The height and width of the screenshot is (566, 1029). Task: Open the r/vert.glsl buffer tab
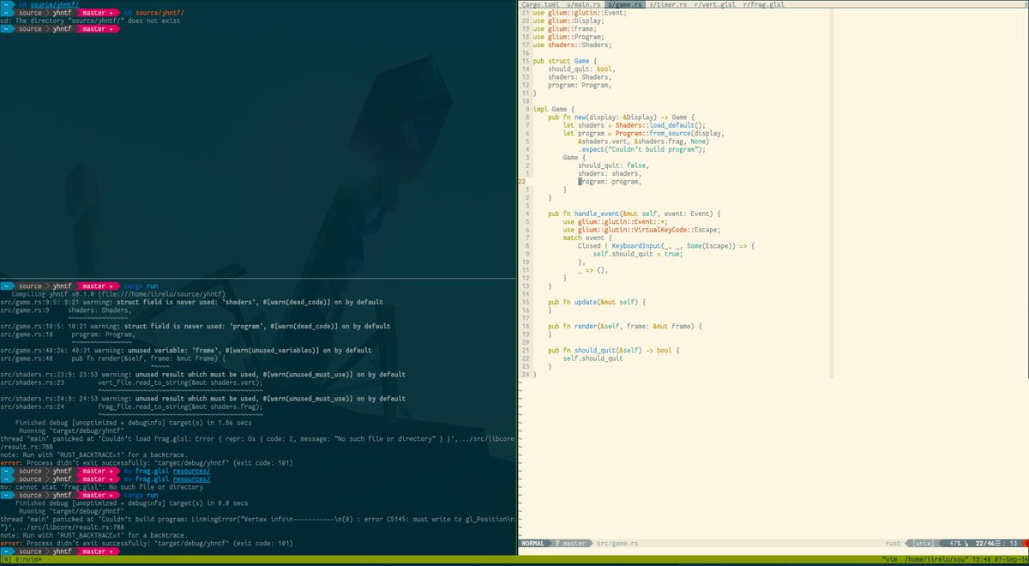715,5
